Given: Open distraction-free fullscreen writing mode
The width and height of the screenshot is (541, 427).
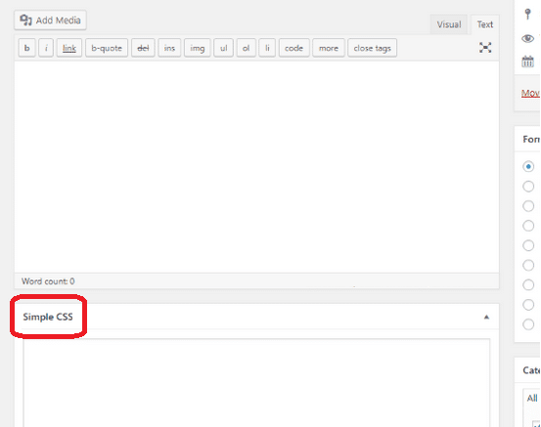Looking at the screenshot, I should point(485,48).
